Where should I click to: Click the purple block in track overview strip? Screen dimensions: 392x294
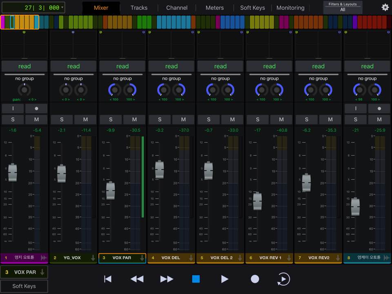pos(355,22)
